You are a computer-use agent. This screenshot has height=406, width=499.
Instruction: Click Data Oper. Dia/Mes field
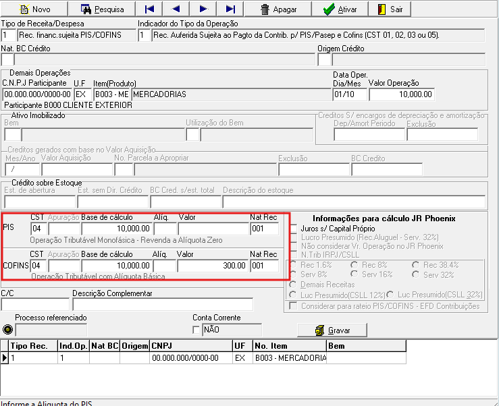350,94
